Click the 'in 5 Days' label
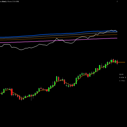 point(122,81)
